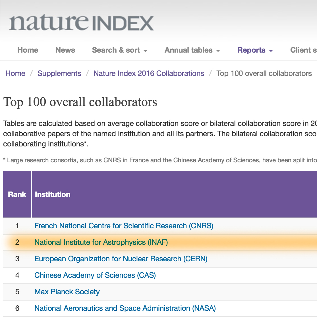Click the Client navigation item
Viewport: 317px width, 317px height.
coord(303,50)
